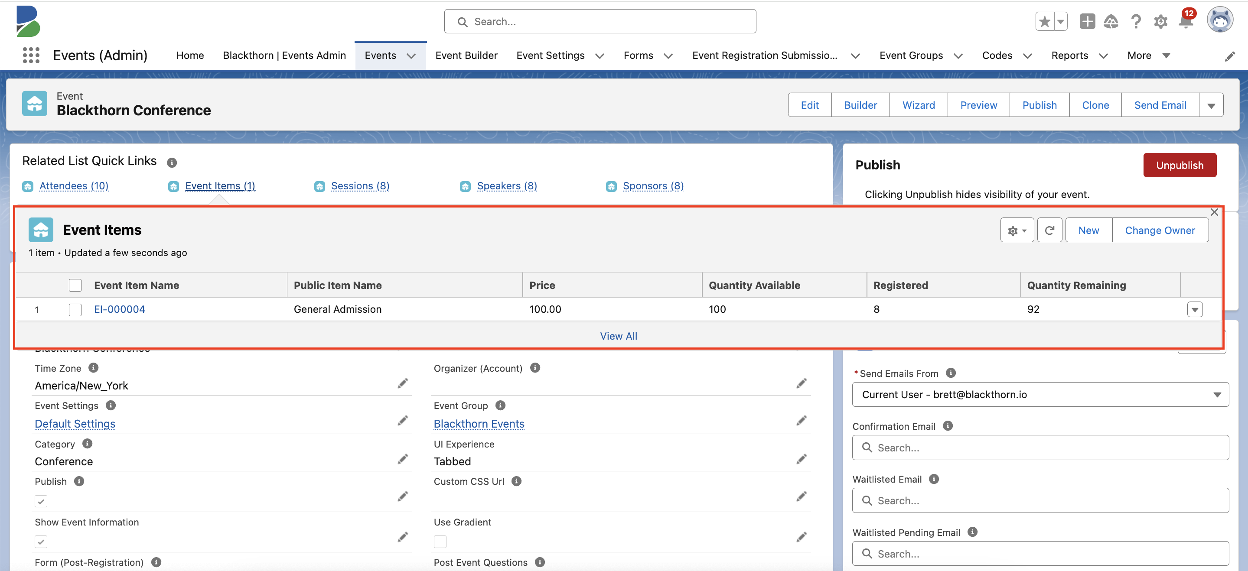Expand the Event Settings nav dropdown
The height and width of the screenshot is (571, 1248).
[600, 56]
